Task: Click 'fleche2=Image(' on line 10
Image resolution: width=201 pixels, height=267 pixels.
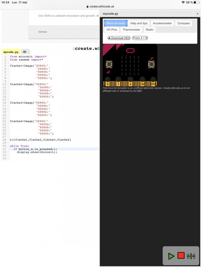Action: click(22, 84)
